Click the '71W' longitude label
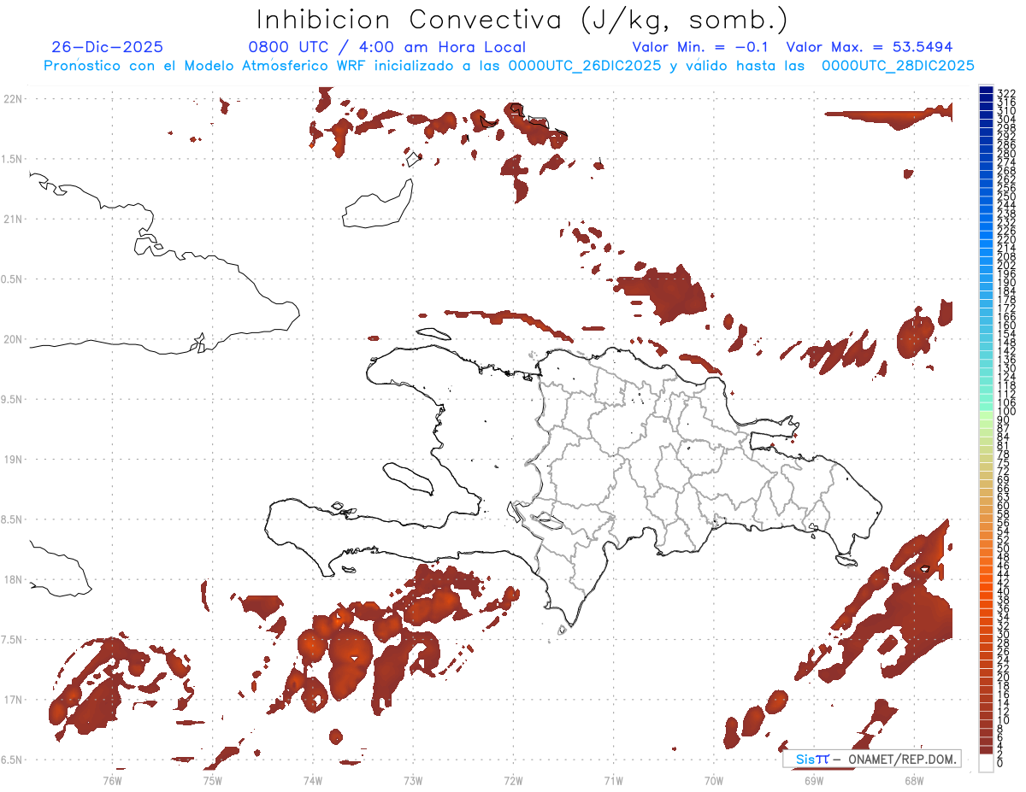Screen dimensions: 1026x792 [613, 780]
